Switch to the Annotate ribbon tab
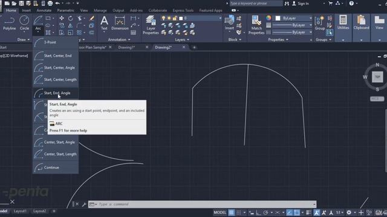This screenshot has width=387, height=217. click(x=44, y=10)
